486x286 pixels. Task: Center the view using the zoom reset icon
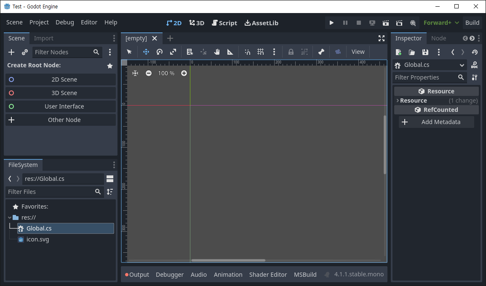[x=135, y=73]
